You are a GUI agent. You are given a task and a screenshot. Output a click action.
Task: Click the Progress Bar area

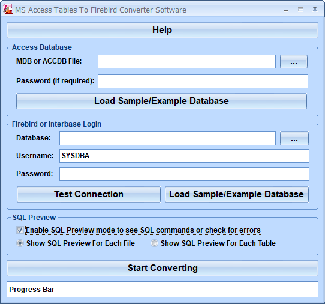(162, 289)
